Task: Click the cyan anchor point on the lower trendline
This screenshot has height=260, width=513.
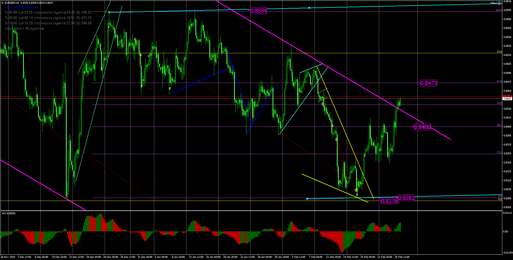Action: pos(307,199)
